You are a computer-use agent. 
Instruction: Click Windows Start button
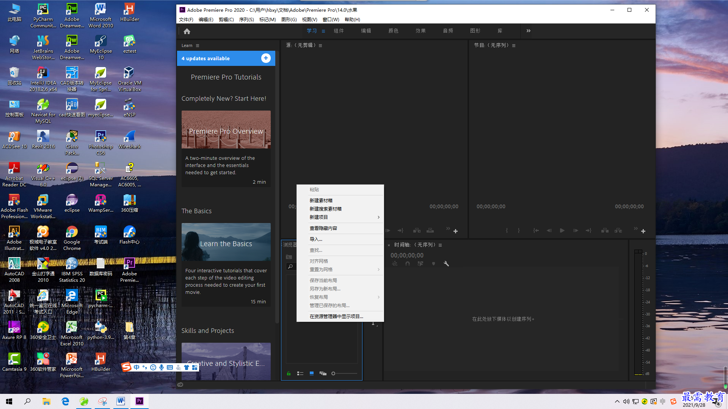(x=9, y=401)
